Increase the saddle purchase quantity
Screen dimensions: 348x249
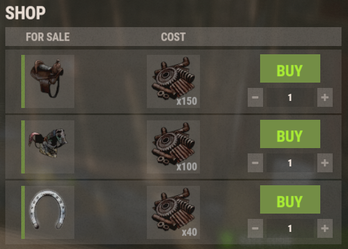325,97
